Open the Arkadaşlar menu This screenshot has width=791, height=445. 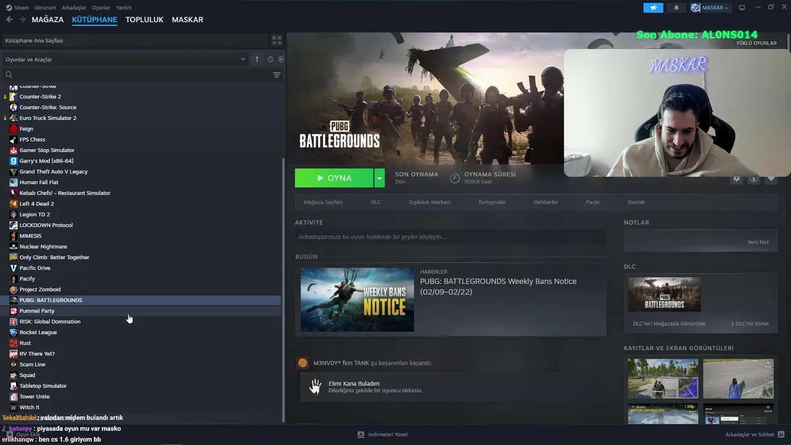[x=74, y=7]
